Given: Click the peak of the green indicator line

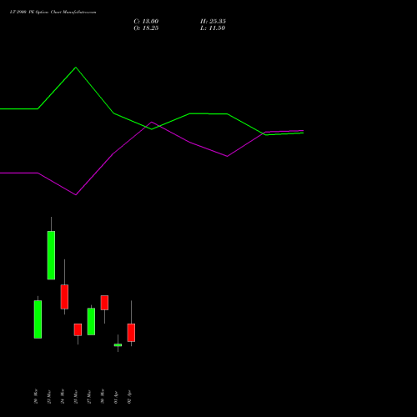Looking at the screenshot, I should pyautogui.click(x=76, y=68).
